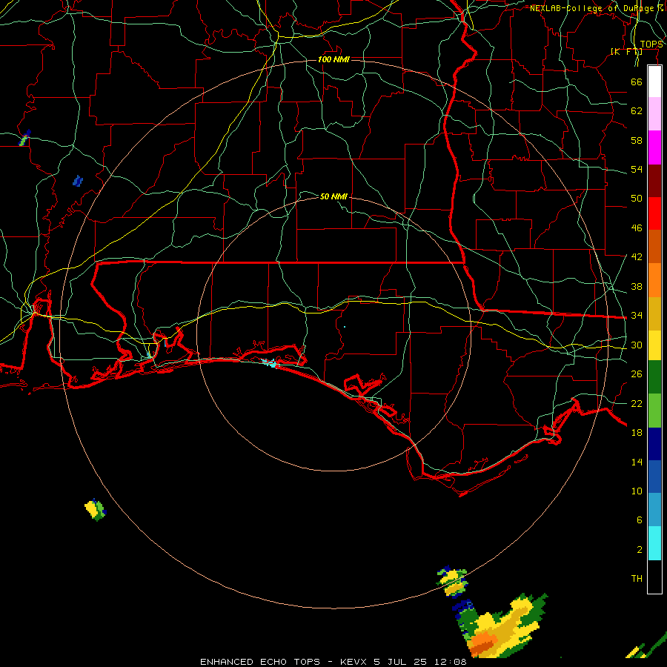Viewport: 667px width, 667px height.
Task: Click the medium blue swatch between 14 and 10
Action: [654, 477]
